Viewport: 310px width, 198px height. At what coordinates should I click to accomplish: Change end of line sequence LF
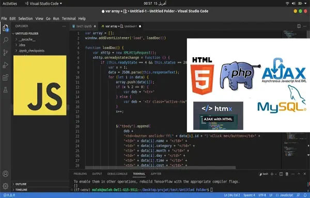tap(271, 195)
